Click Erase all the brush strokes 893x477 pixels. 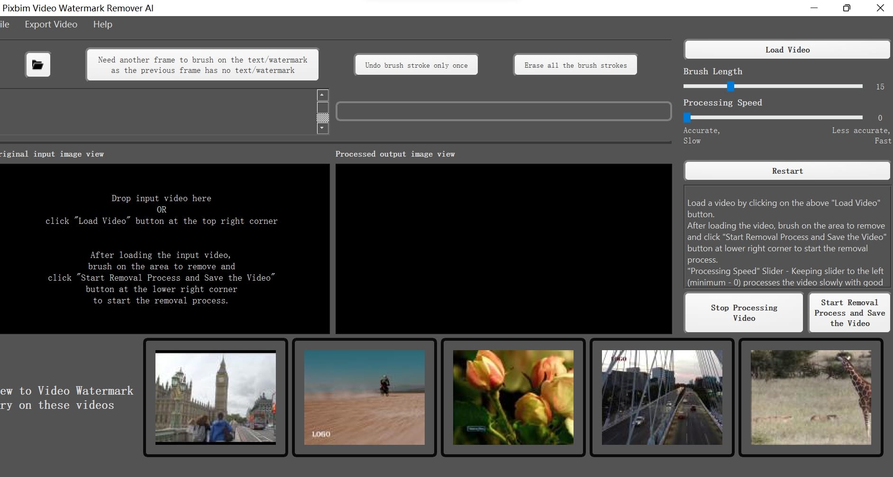point(575,65)
